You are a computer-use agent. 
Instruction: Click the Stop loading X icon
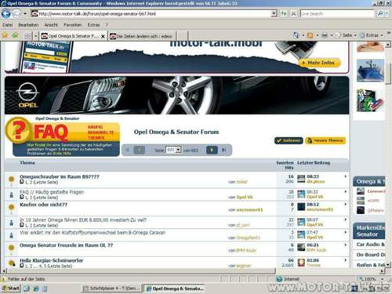coord(293,13)
